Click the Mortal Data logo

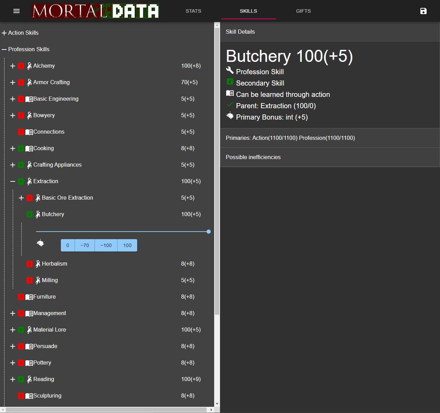click(95, 11)
